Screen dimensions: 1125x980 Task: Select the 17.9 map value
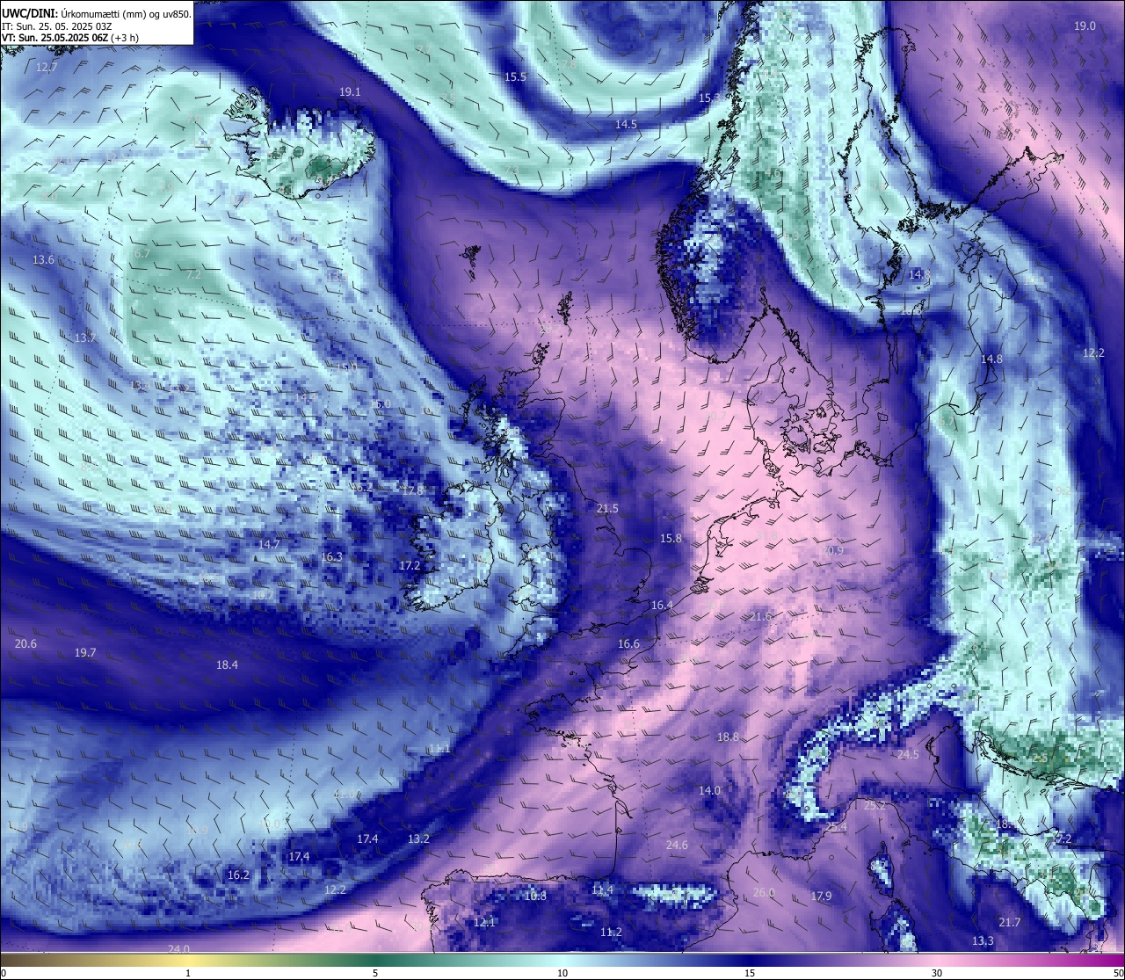[821, 897]
